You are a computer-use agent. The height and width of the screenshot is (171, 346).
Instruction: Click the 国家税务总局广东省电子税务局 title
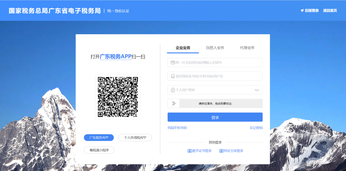tap(55, 11)
